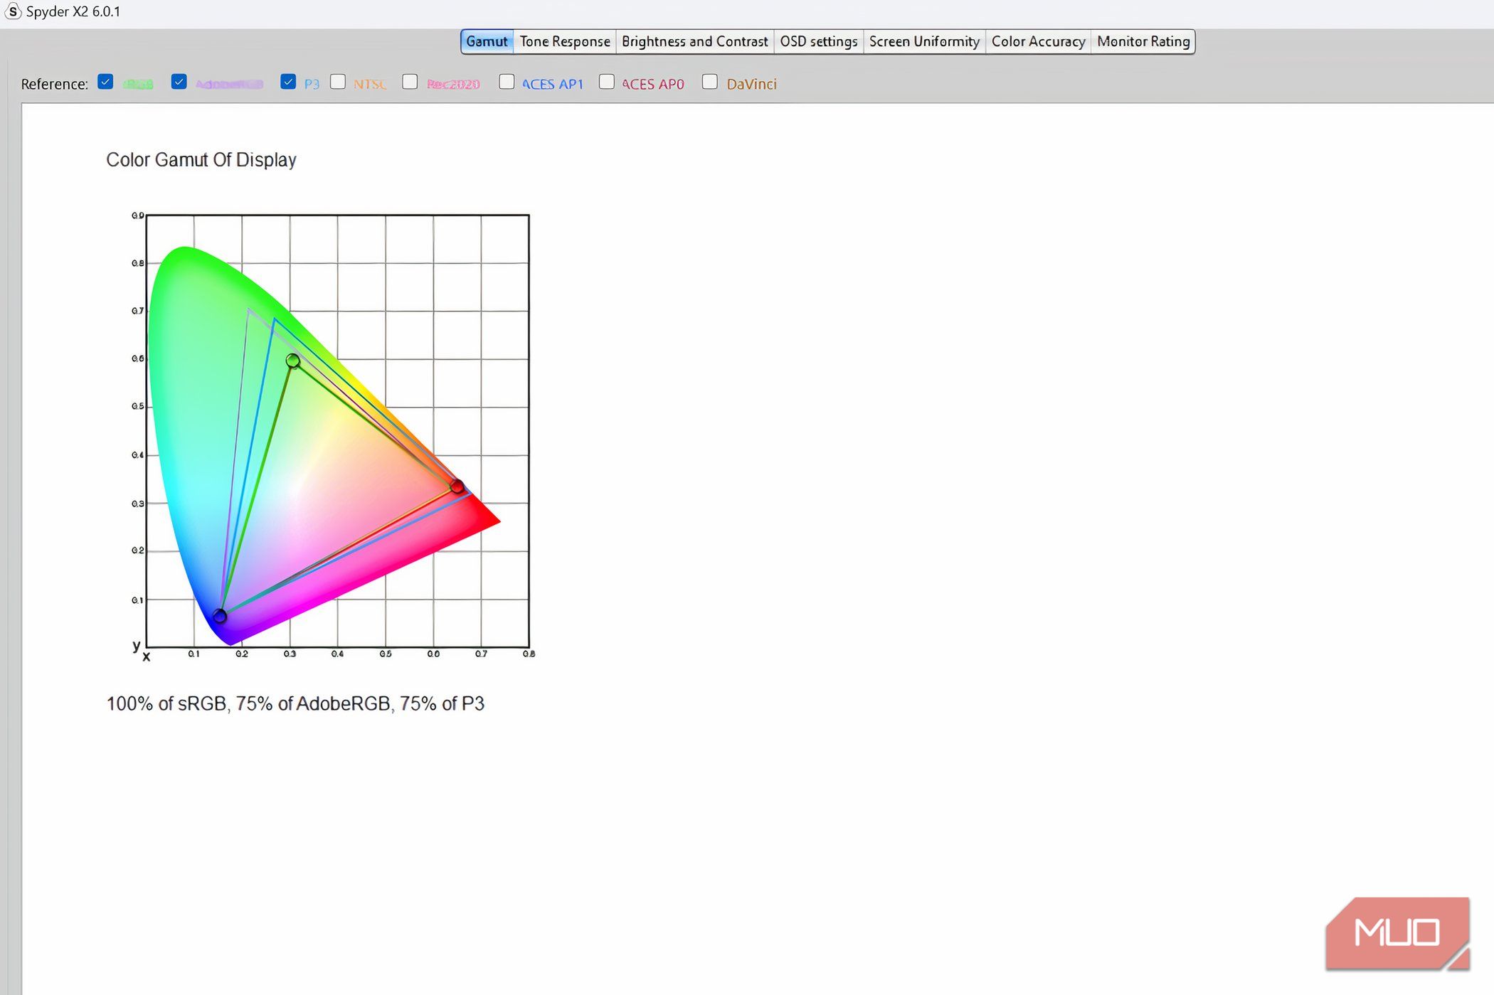1494x995 pixels.
Task: Click the 'Color Gamut Of Display' heading
Action: [201, 160]
